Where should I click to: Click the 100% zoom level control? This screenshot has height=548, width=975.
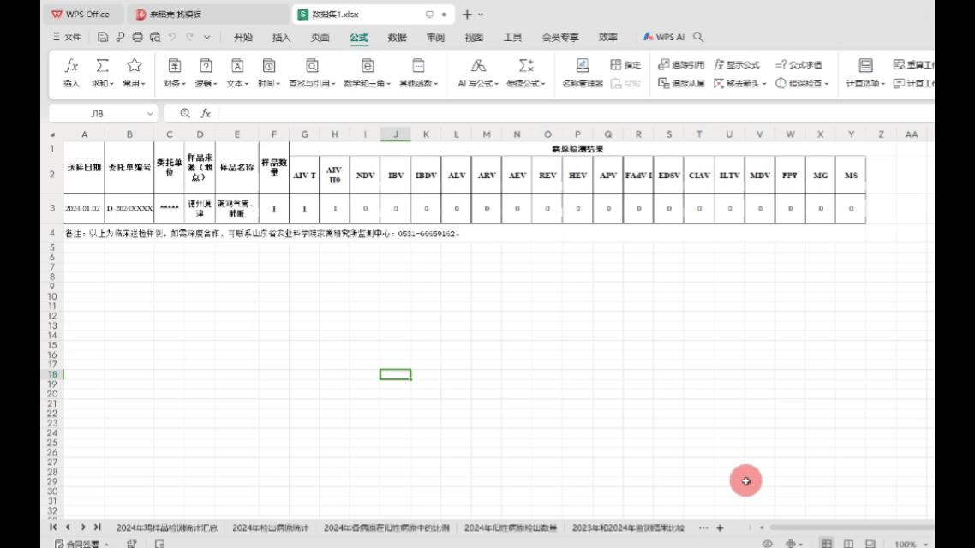tap(905, 544)
